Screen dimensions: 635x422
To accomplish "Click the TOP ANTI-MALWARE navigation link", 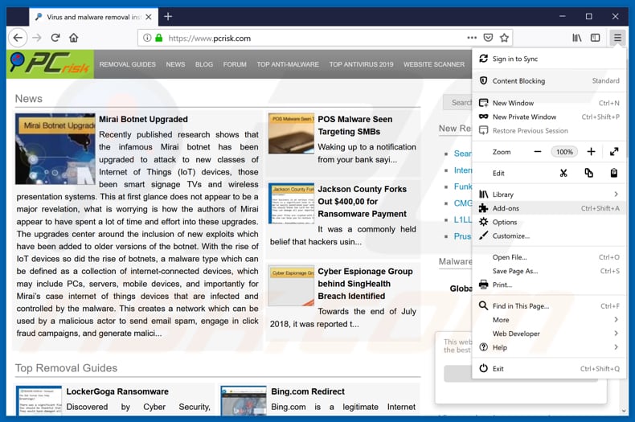I will pos(288,64).
